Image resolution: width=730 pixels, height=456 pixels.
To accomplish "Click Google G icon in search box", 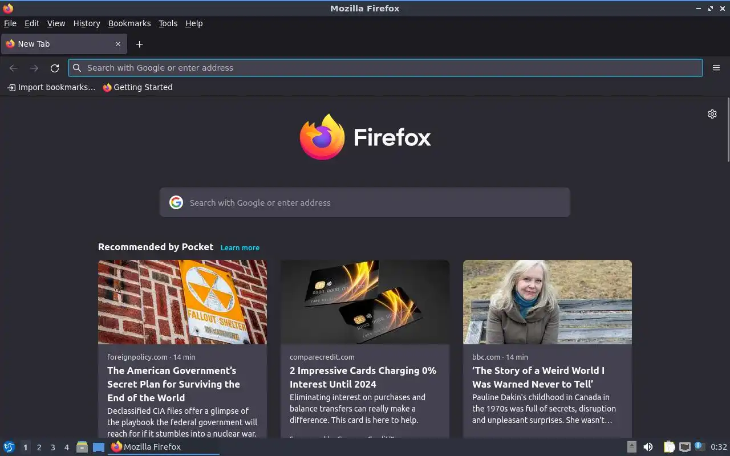I will click(x=176, y=202).
